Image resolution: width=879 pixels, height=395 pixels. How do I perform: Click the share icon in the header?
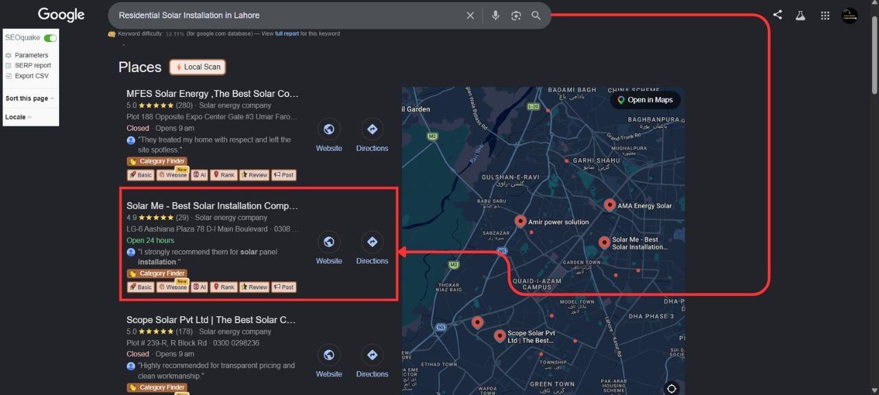[777, 14]
